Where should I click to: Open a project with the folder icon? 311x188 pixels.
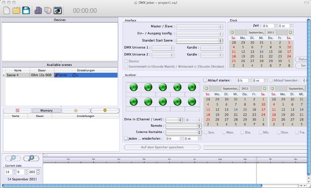coord(16,10)
